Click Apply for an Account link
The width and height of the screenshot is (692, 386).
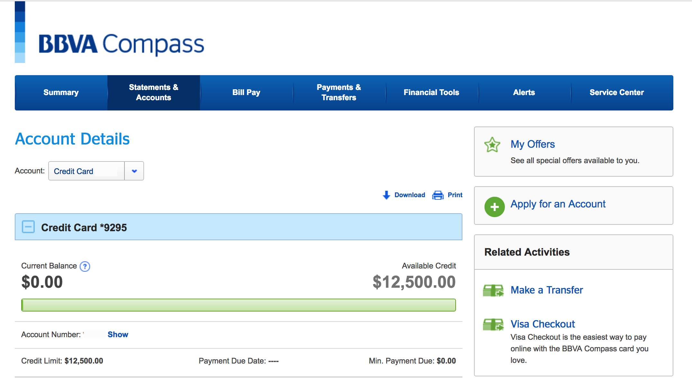point(558,204)
